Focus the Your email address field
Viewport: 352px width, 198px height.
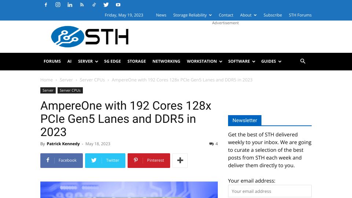270,191
